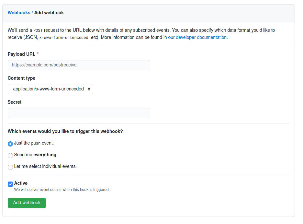Focus the Payload URL text field

[79, 65]
